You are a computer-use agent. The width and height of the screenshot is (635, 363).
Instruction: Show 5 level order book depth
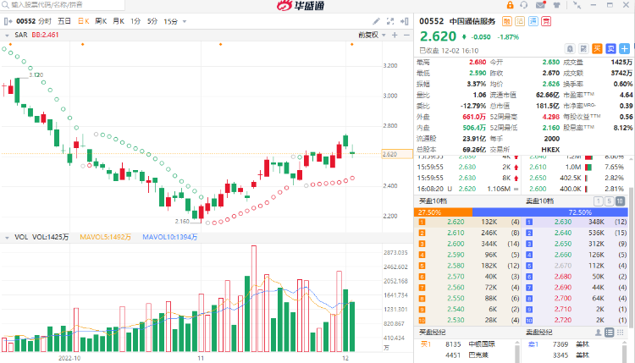pyautogui.click(x=609, y=201)
